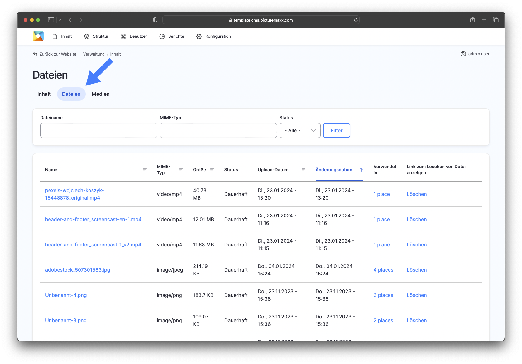522x364 pixels.
Task: Click the Name column header
Action: (51, 170)
